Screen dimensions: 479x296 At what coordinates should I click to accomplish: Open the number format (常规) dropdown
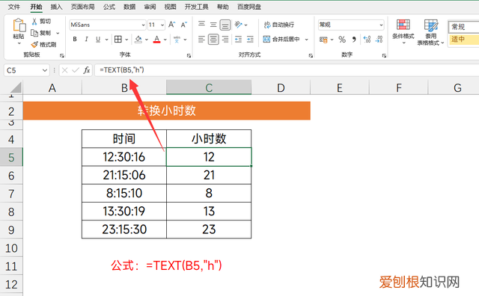click(x=381, y=25)
